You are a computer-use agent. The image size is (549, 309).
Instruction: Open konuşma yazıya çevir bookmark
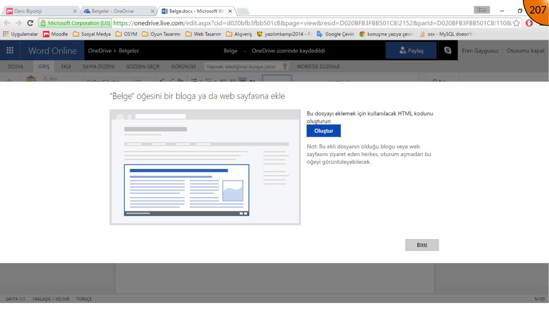386,34
